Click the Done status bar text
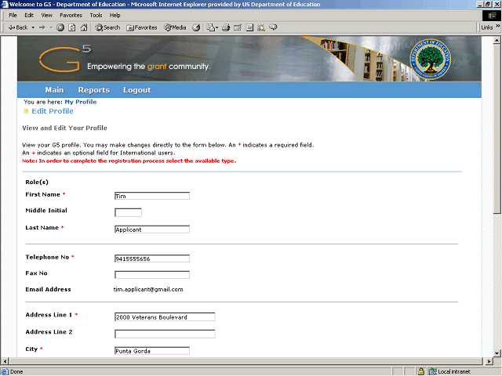The height and width of the screenshot is (376, 502). click(x=16, y=371)
